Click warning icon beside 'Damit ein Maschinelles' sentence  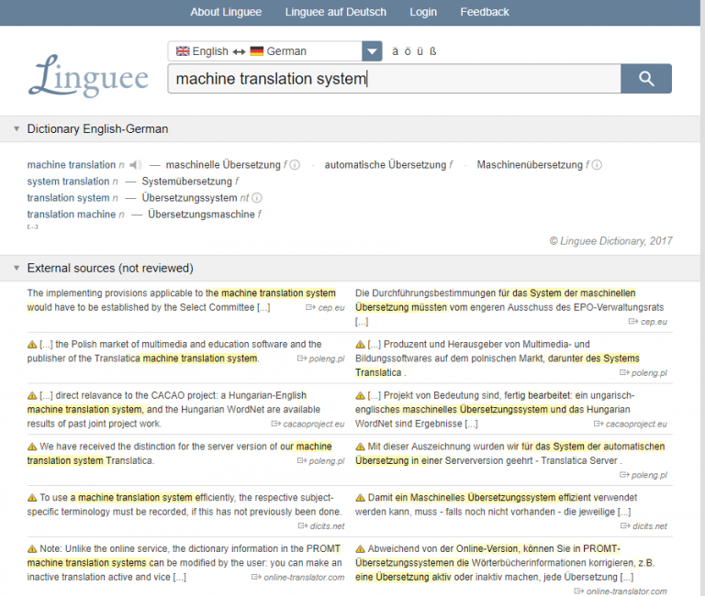pos(360,498)
